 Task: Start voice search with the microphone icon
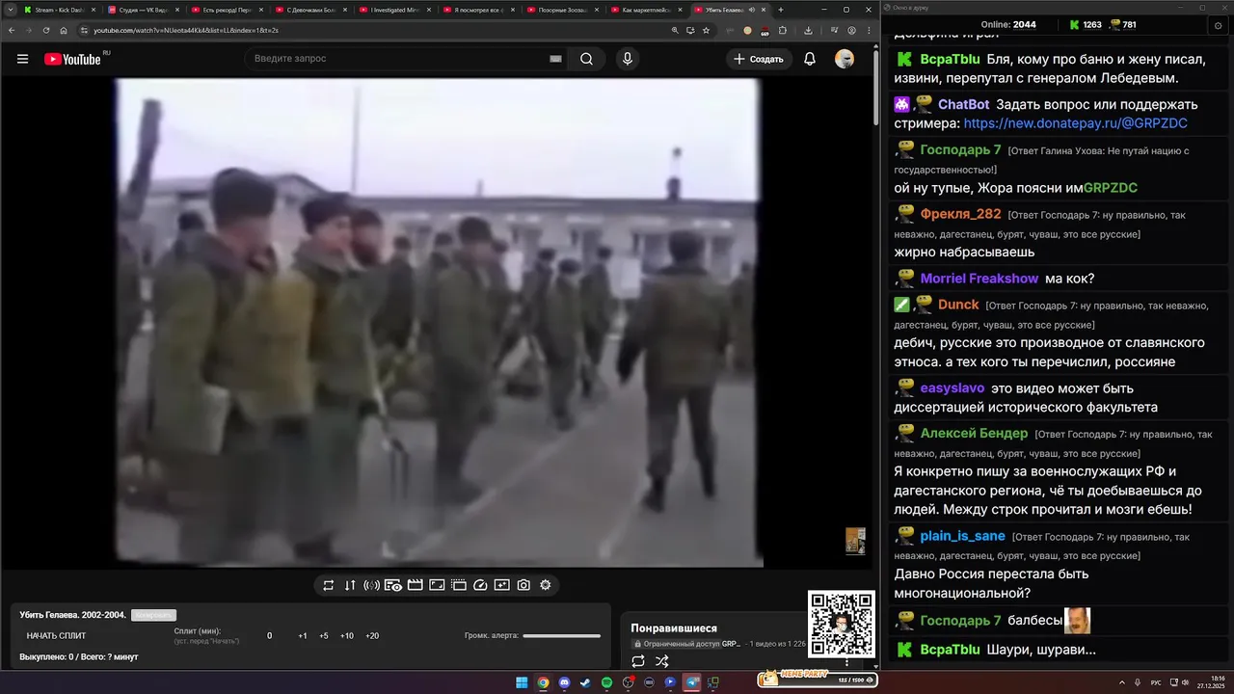[x=628, y=59]
